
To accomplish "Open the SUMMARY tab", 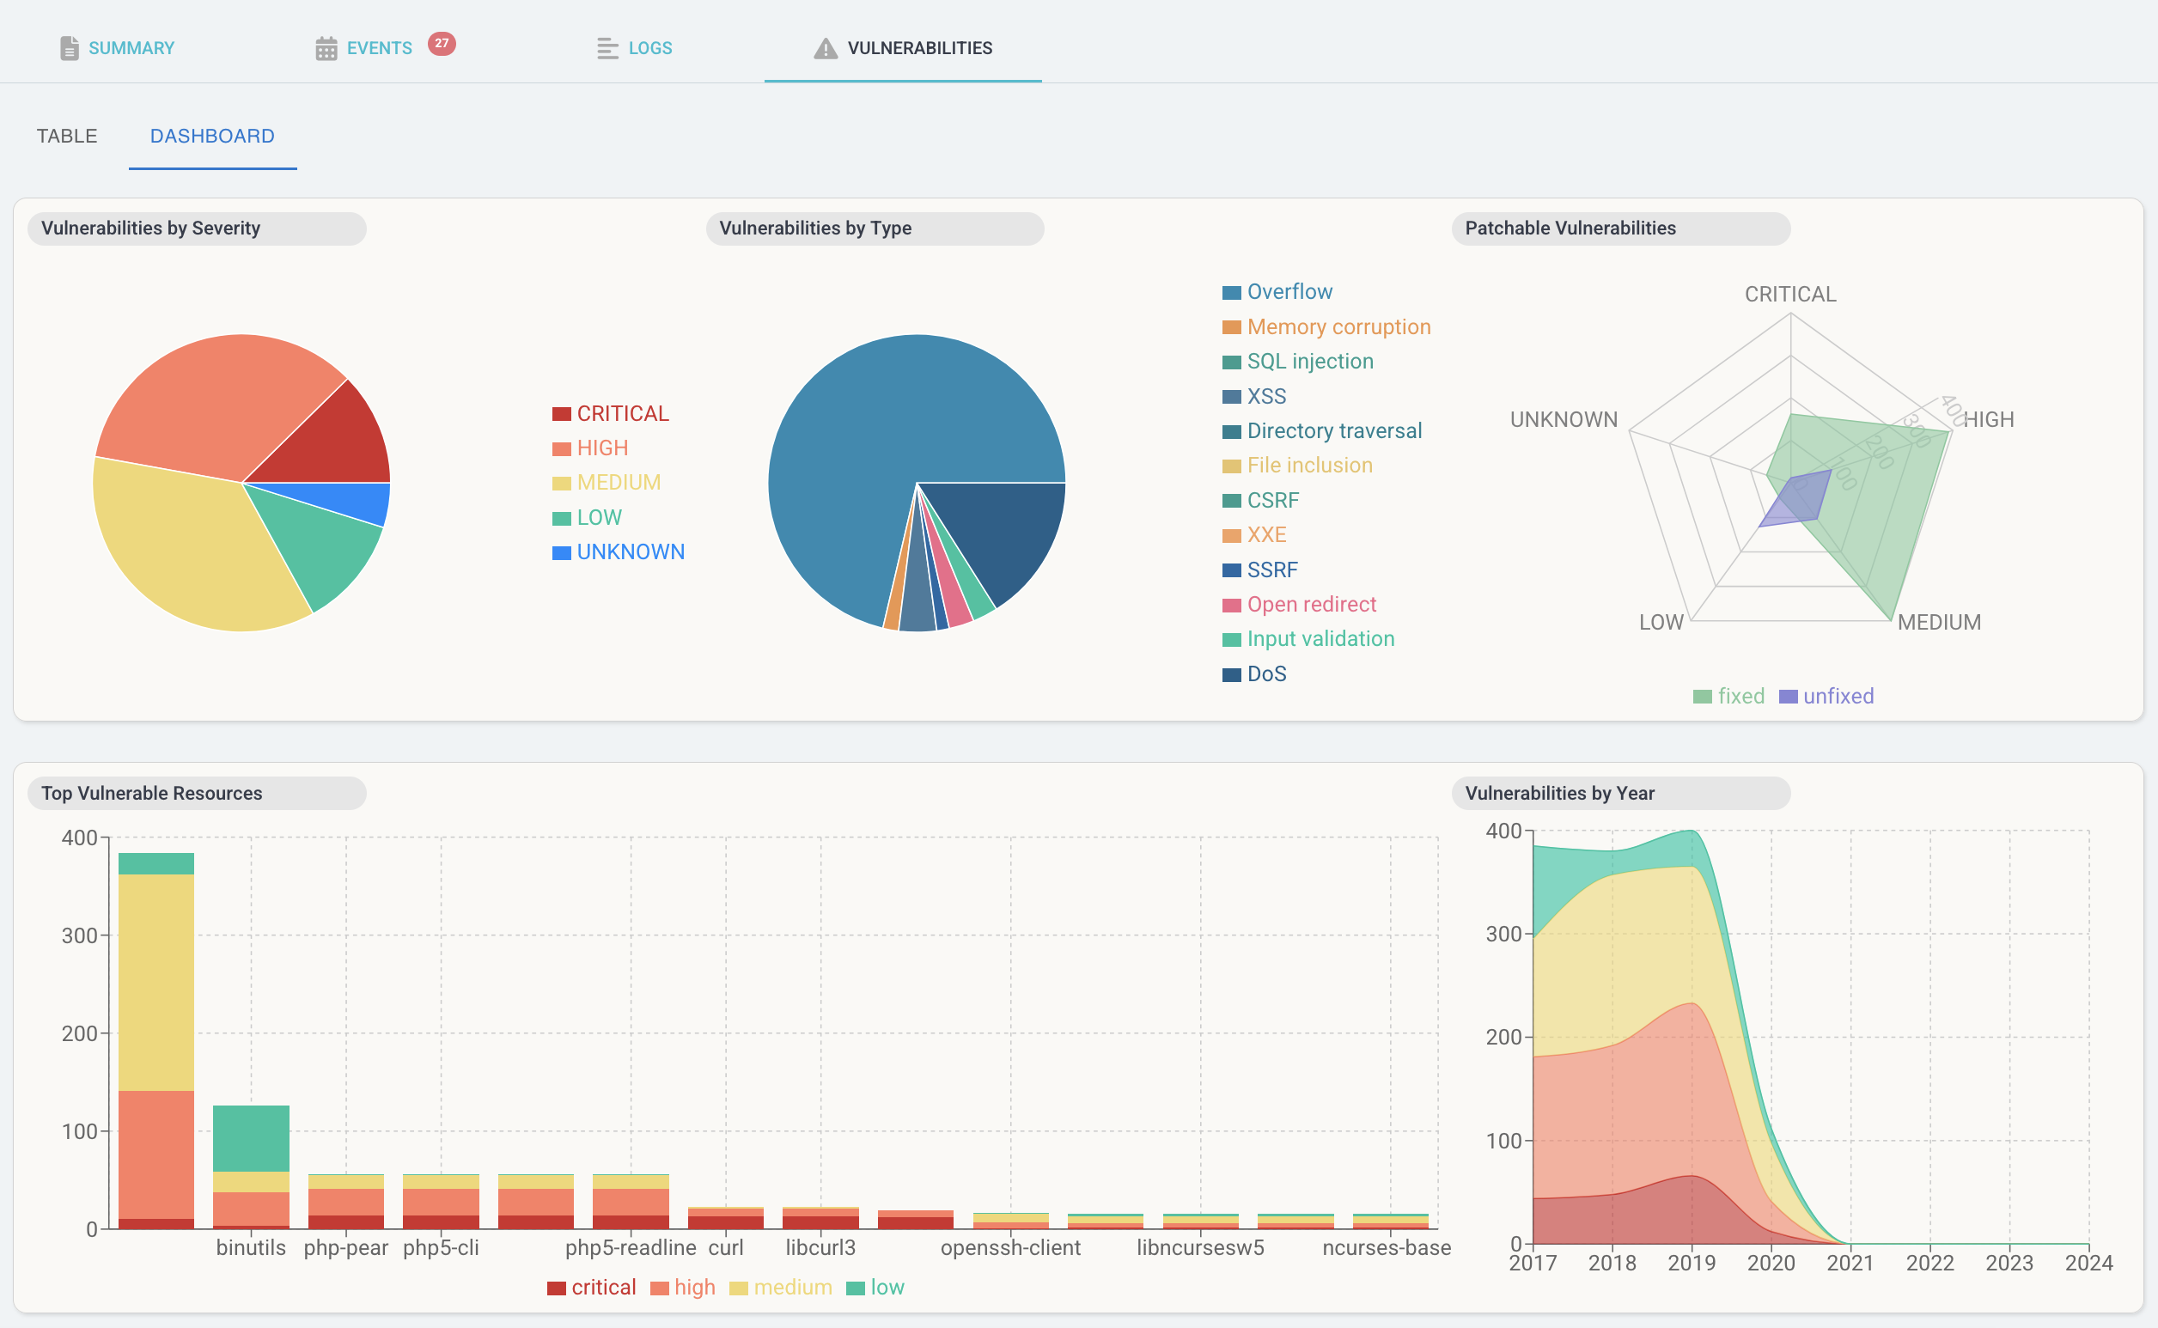I will pyautogui.click(x=131, y=48).
